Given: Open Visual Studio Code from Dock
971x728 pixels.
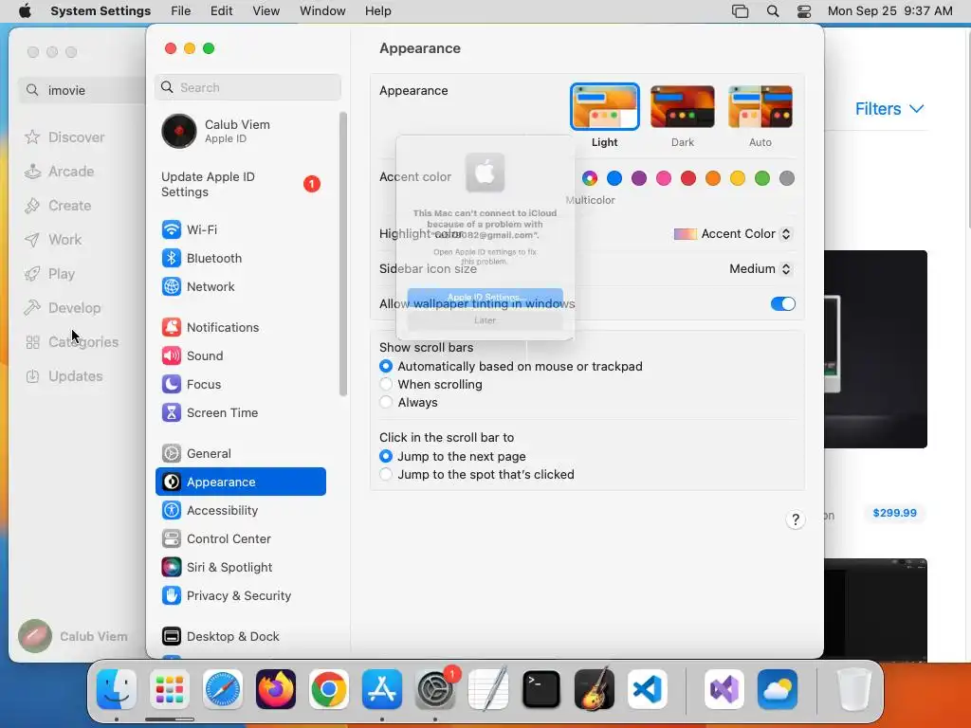Looking at the screenshot, I should pyautogui.click(x=647, y=689).
